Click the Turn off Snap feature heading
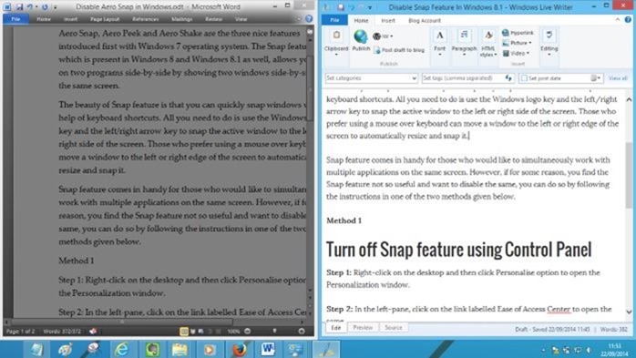The image size is (636, 358). (x=458, y=250)
